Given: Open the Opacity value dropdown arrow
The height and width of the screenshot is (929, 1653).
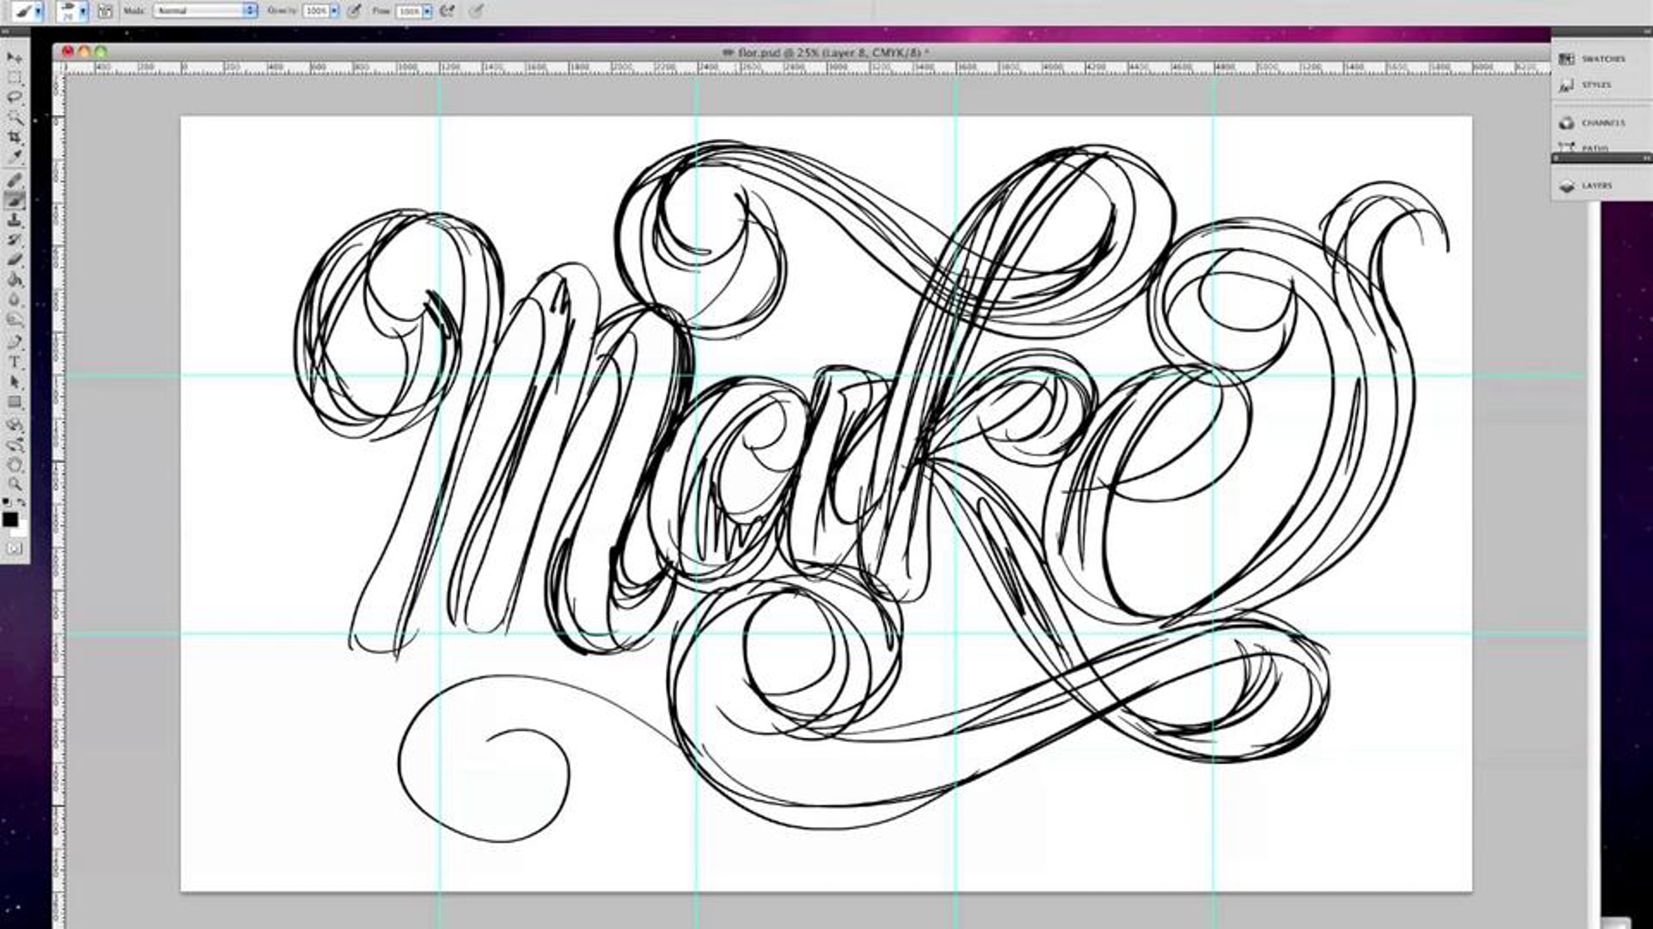Looking at the screenshot, I should [334, 12].
